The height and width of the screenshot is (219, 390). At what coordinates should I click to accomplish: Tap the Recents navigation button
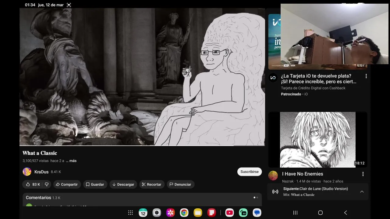(x=295, y=213)
